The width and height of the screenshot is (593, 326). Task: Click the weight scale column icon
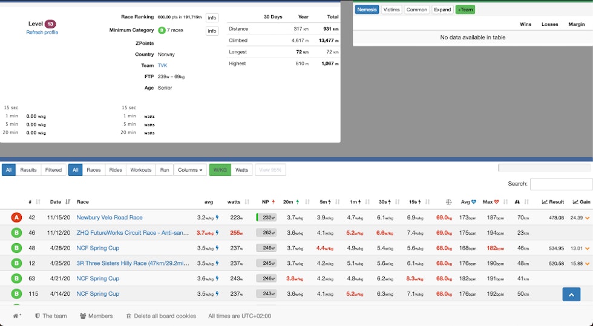pos(448,202)
